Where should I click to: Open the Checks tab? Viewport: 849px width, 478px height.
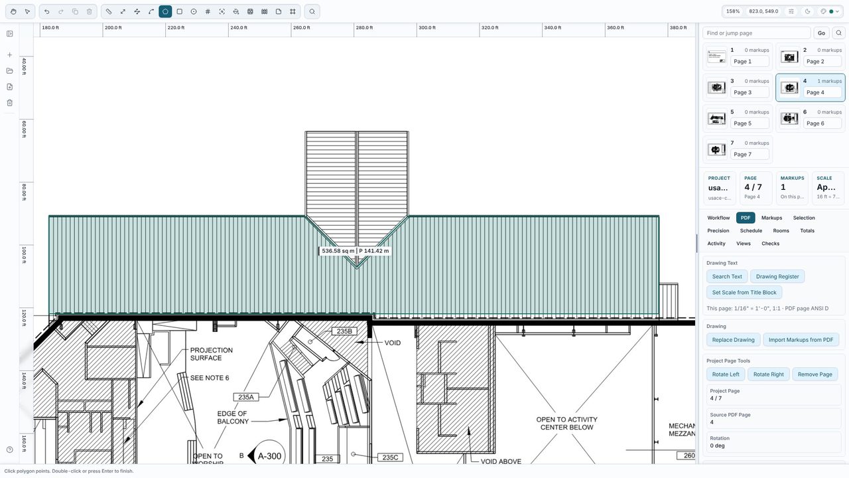771,244
